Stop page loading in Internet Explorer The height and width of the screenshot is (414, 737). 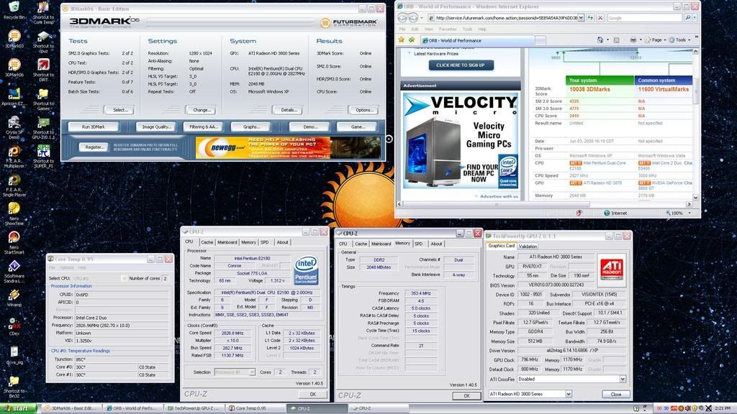pos(600,18)
